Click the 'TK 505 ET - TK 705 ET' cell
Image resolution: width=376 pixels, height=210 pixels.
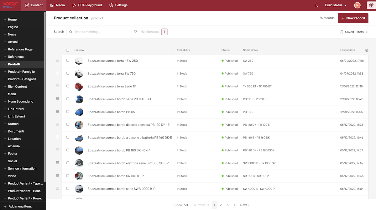coord(257,87)
